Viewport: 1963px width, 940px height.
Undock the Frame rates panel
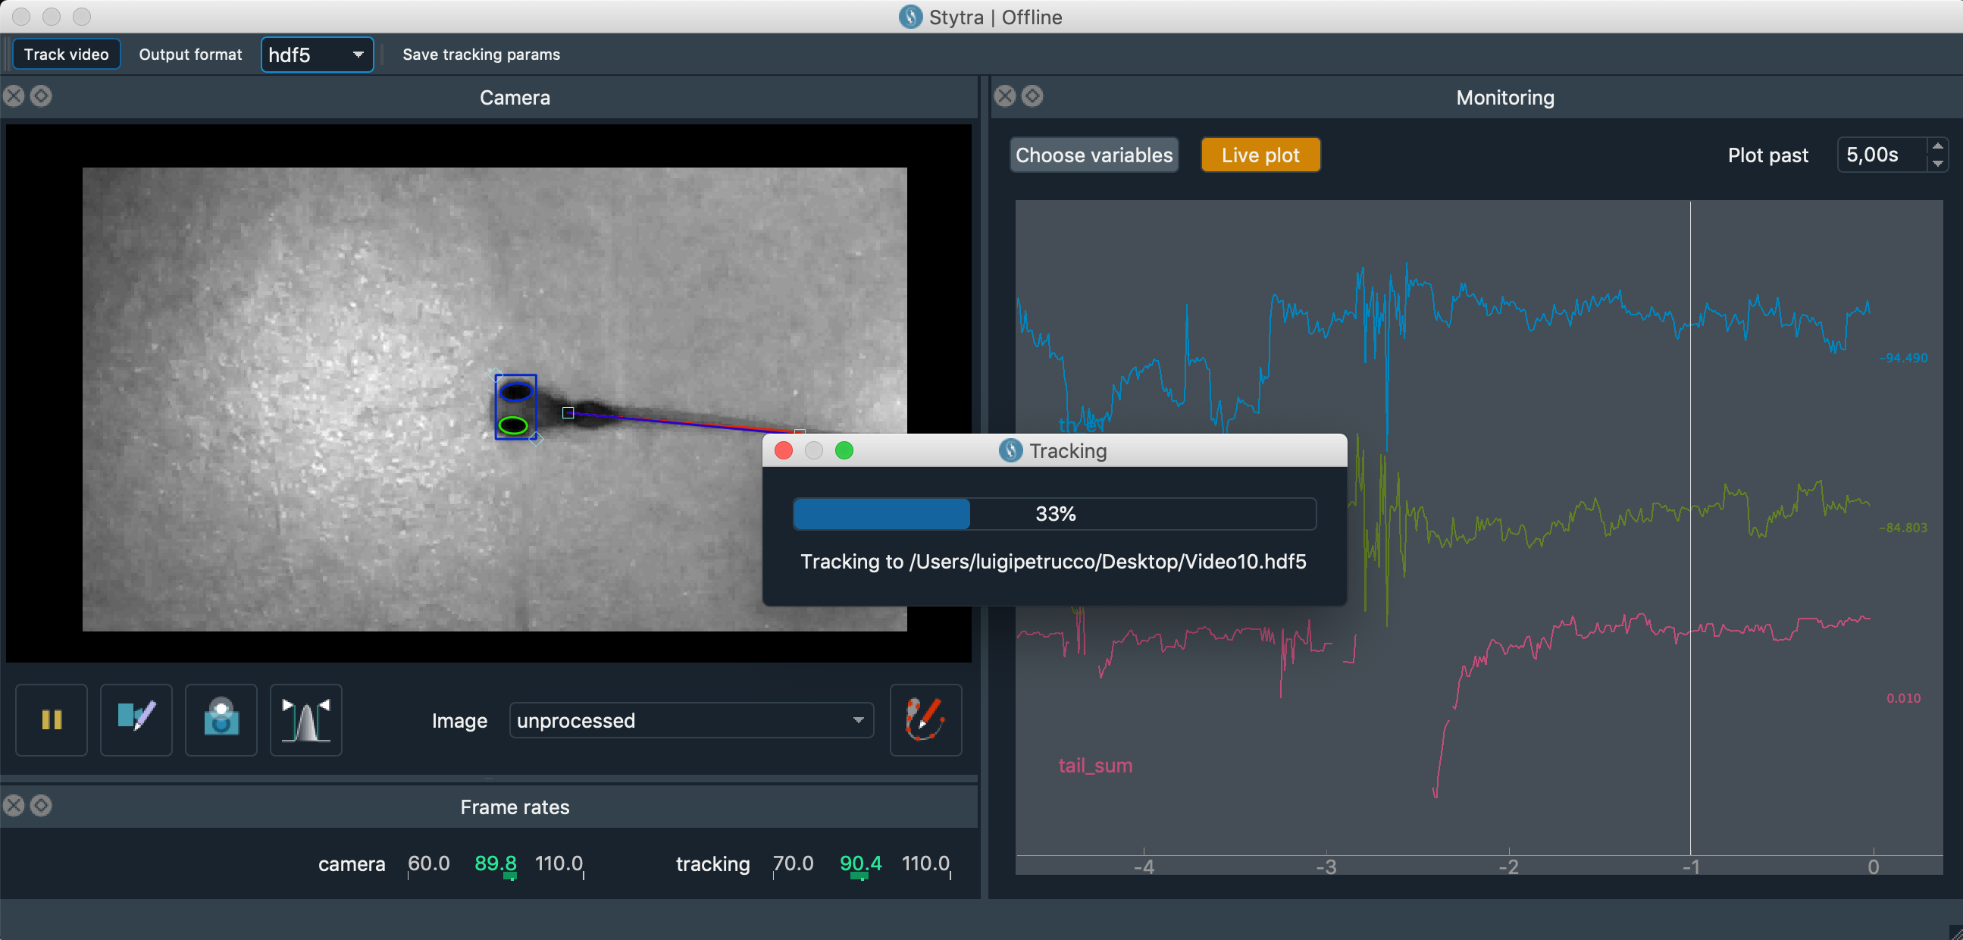coord(41,805)
